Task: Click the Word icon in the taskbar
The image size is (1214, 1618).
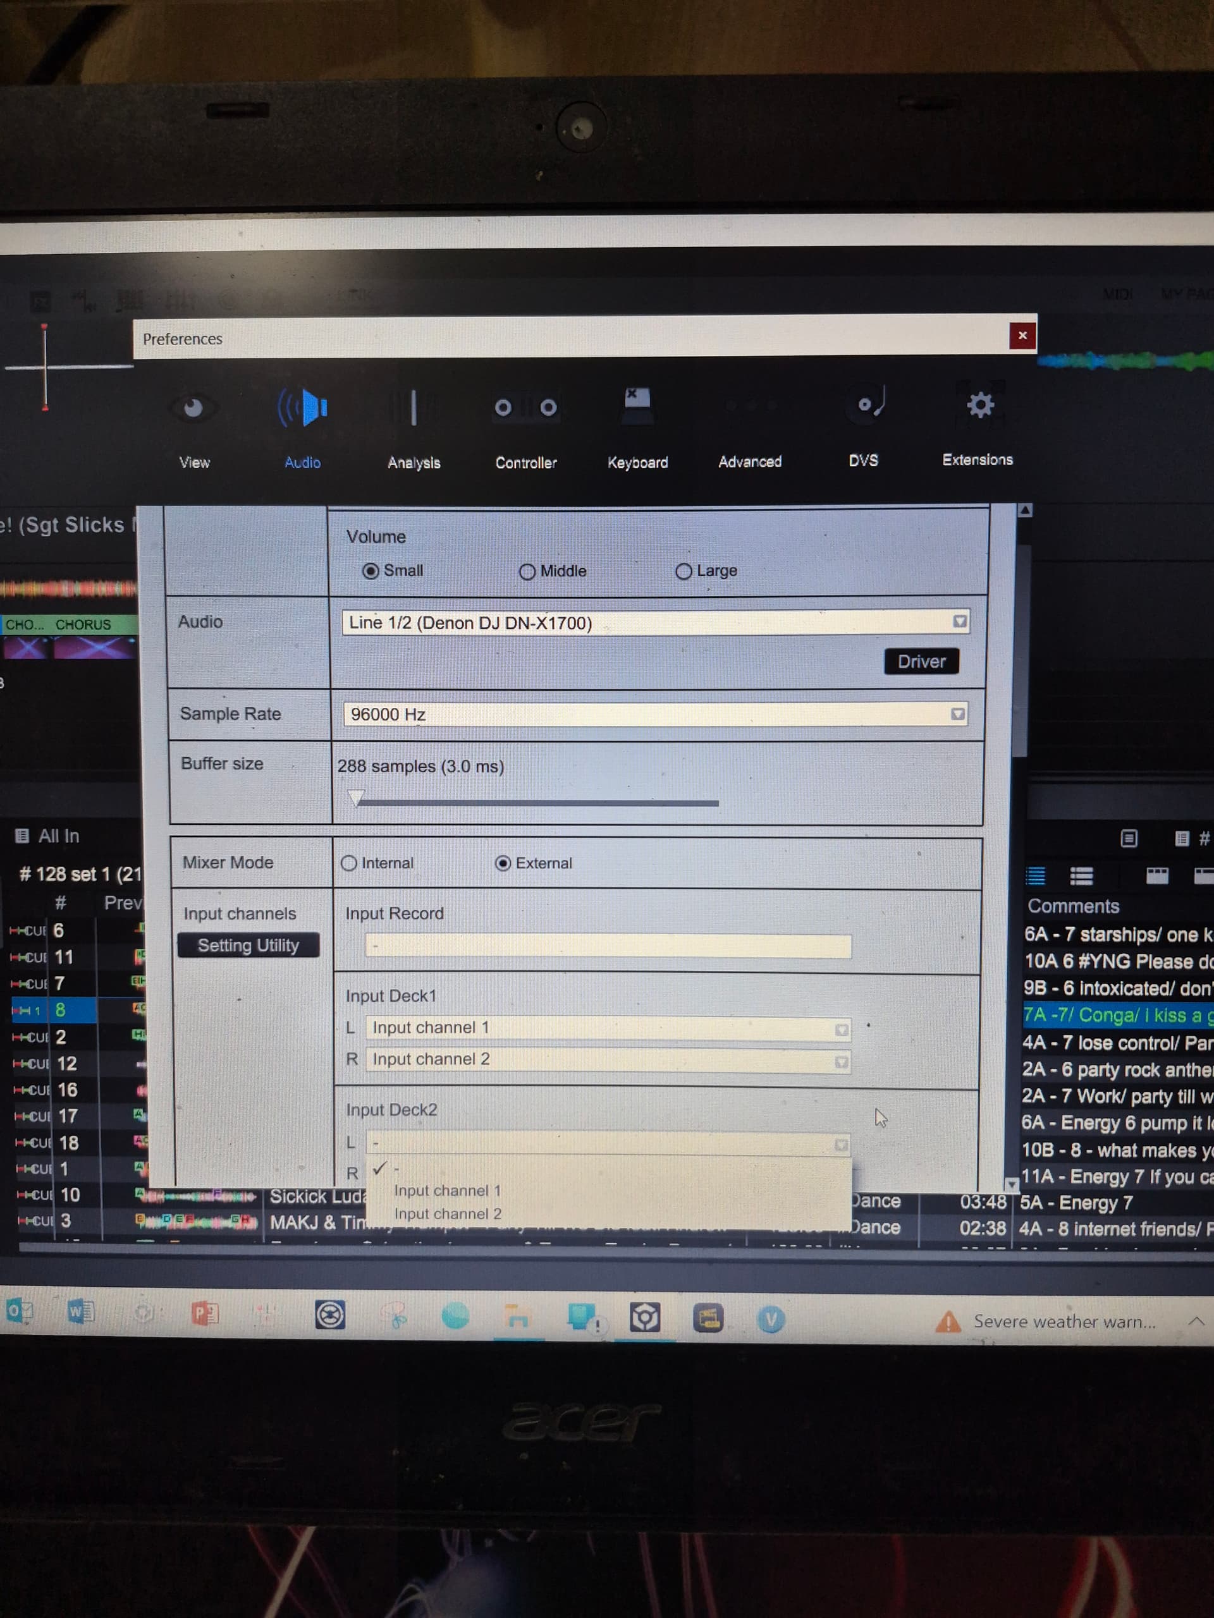Action: 80,1311
